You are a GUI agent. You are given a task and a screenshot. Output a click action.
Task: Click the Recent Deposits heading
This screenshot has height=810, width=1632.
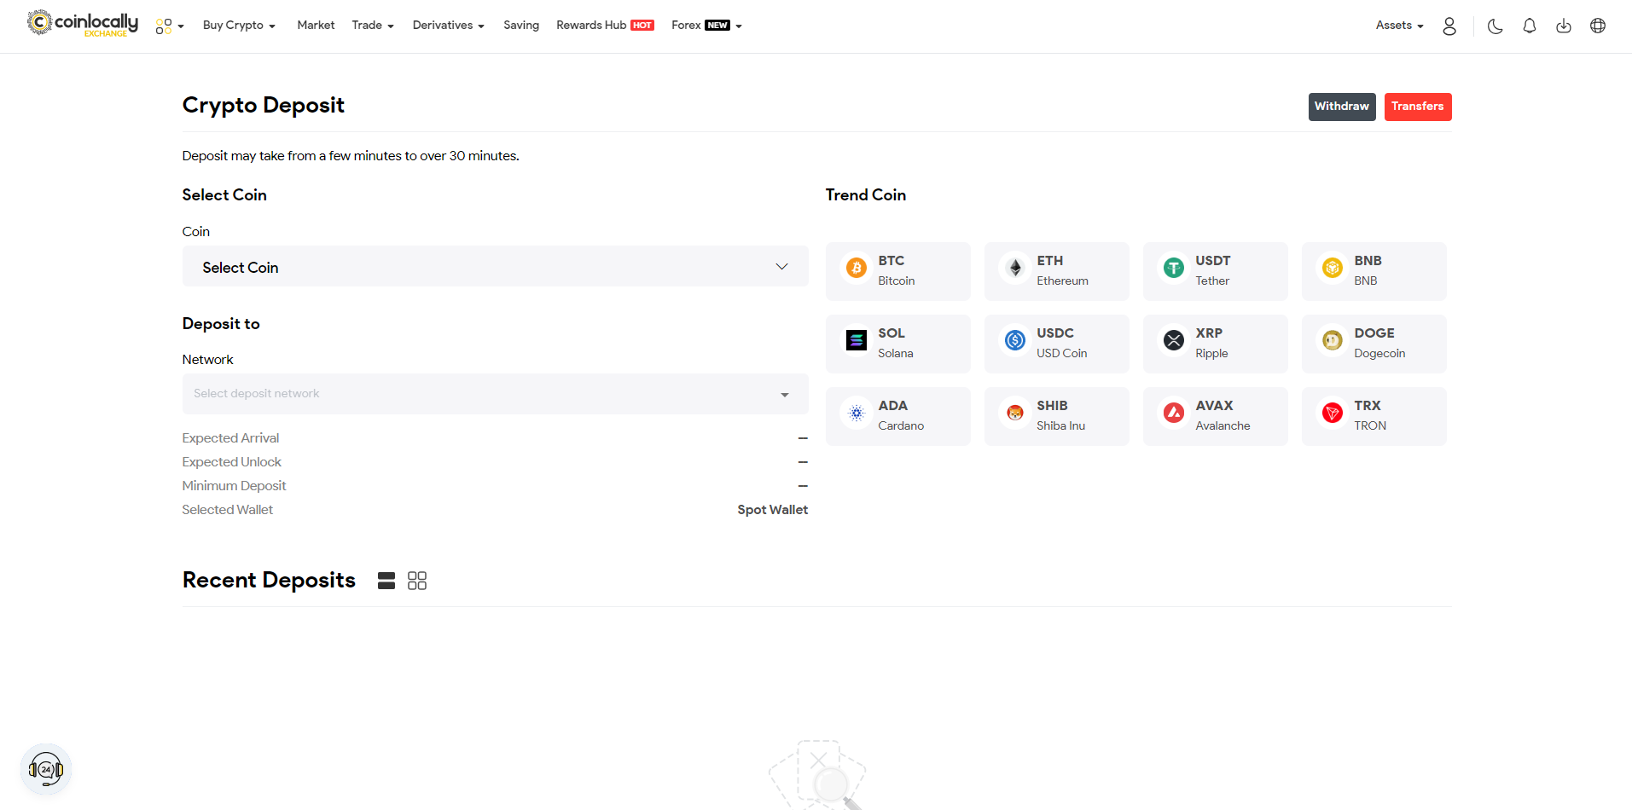click(269, 580)
